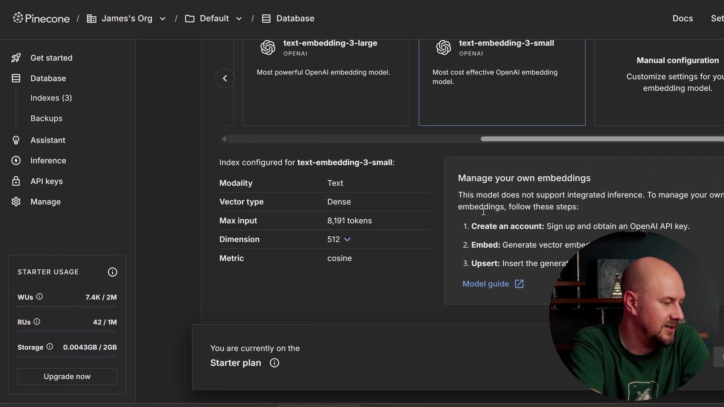Click info icon beside Starter plan
The height and width of the screenshot is (407, 724).
point(275,363)
